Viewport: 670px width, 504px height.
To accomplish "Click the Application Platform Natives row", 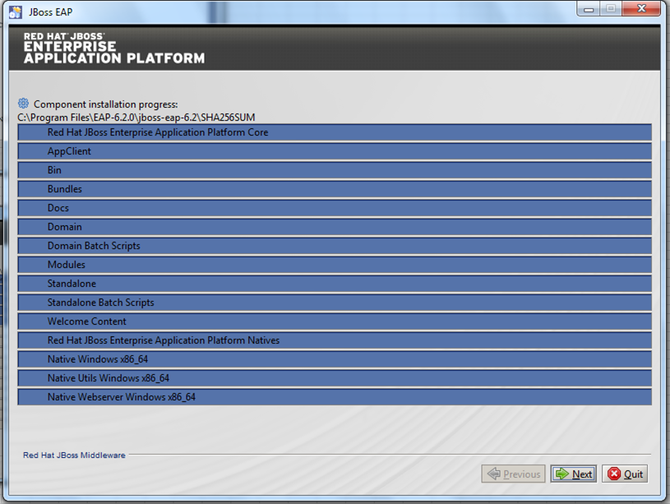I will [335, 340].
